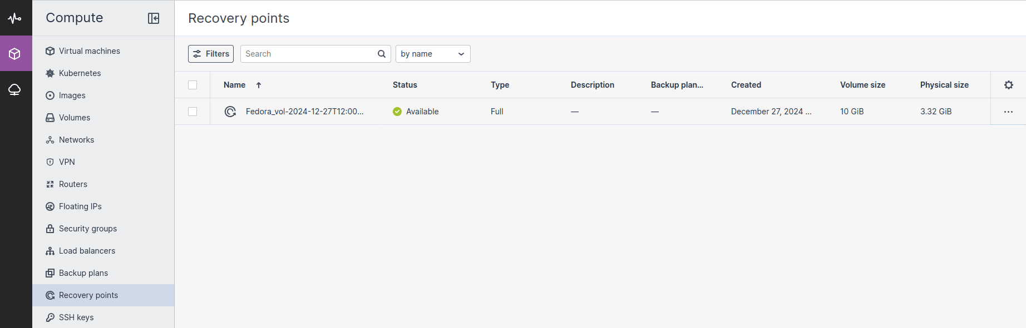
Task: Click the Volumes drive icon
Action: tap(50, 118)
